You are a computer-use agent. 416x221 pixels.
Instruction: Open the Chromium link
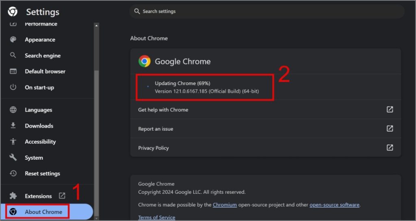click(x=225, y=205)
